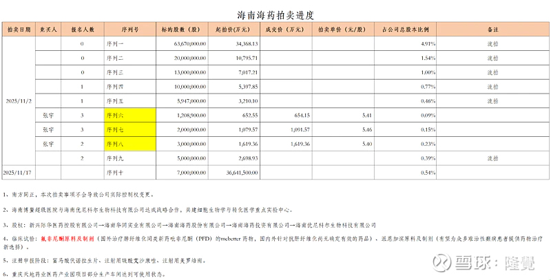
Task: Select the yellow highlighted 序列六 cell
Action: [130, 116]
